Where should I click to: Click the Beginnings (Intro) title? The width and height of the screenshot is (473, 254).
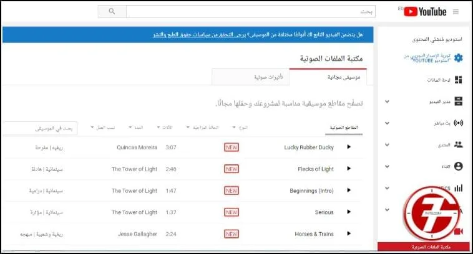click(x=311, y=190)
